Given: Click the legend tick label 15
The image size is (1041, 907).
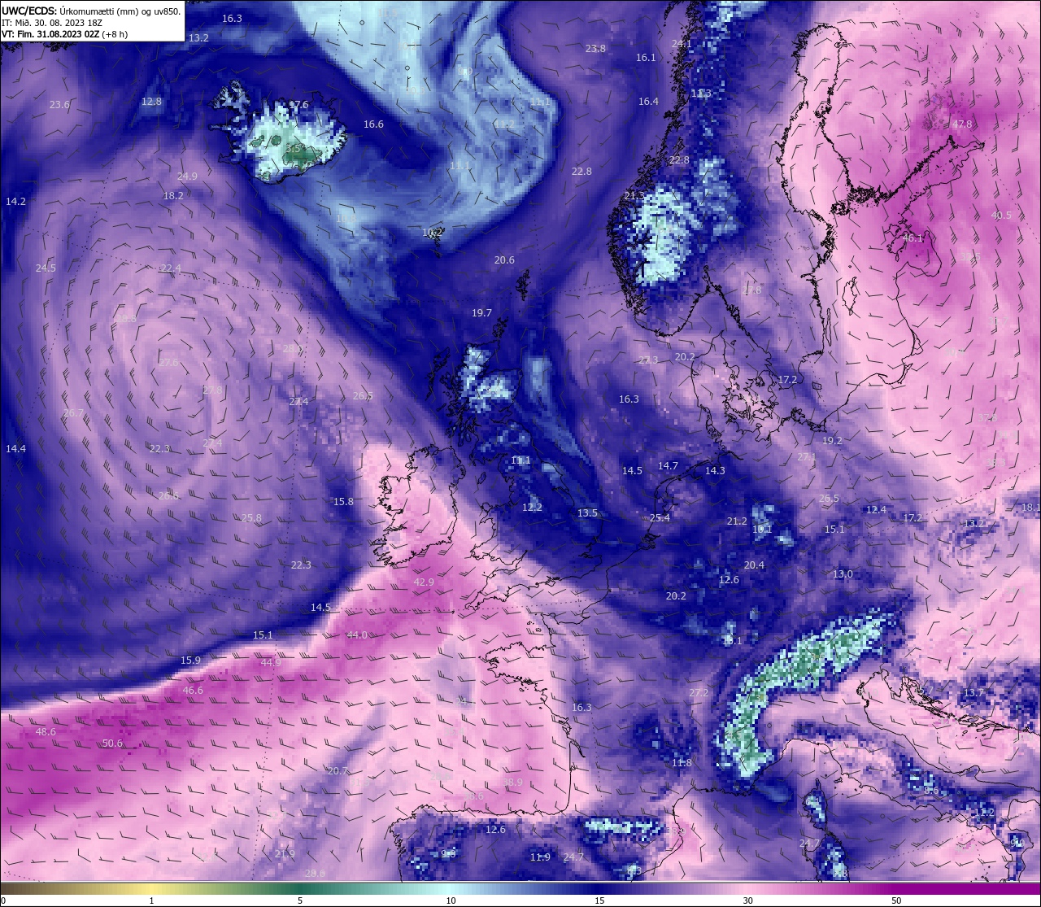Looking at the screenshot, I should point(599,900).
